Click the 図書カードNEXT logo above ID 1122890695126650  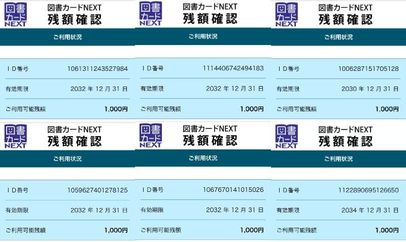287,137
